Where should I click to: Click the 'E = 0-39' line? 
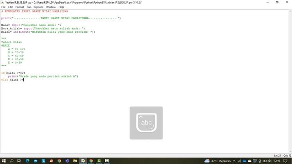pos(15,63)
